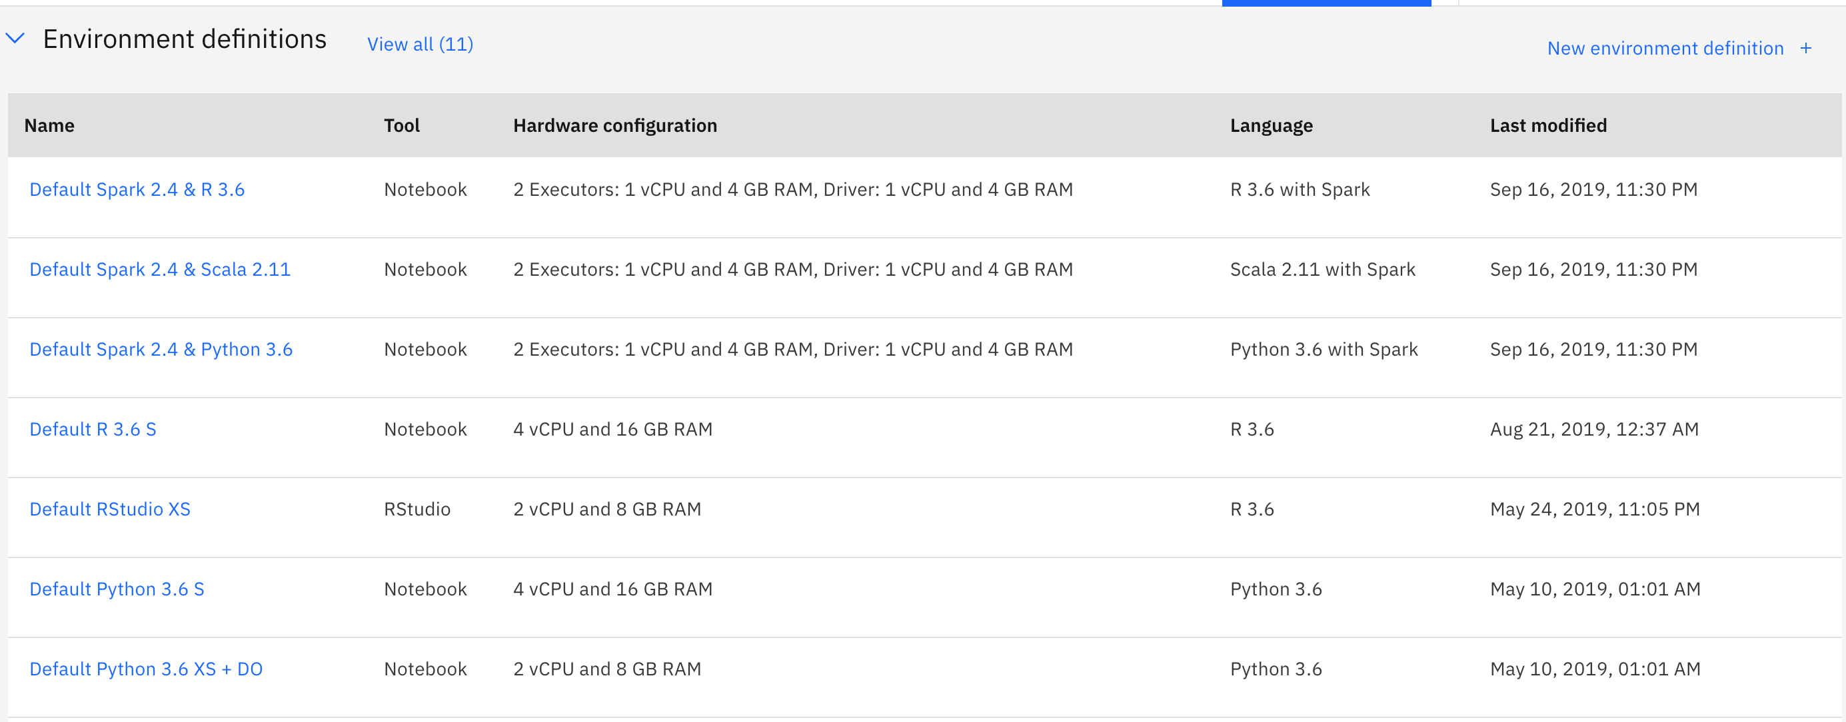Viewport: 1846px width, 722px height.
Task: Click the Name column header
Action: point(49,125)
